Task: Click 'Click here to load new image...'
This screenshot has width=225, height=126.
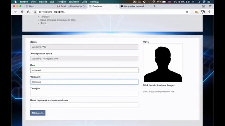Action: coord(159,85)
